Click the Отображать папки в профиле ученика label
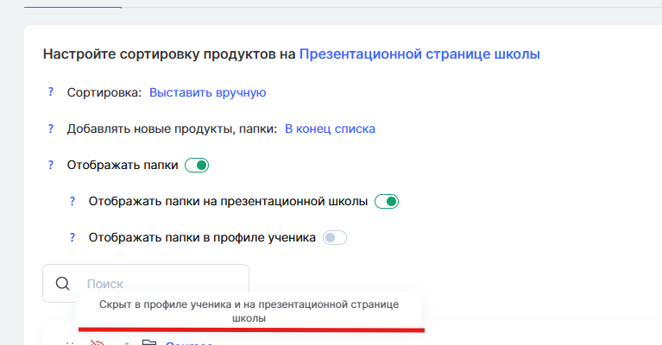Screen dimensions: 662x345 coord(202,237)
